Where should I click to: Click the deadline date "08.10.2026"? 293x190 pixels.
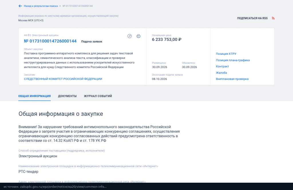click(x=159, y=79)
